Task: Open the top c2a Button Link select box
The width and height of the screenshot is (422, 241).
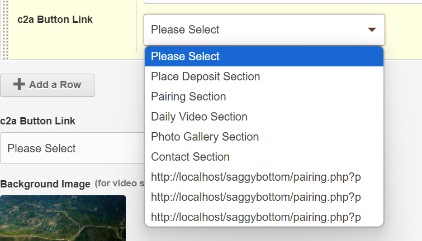Action: pos(264,30)
